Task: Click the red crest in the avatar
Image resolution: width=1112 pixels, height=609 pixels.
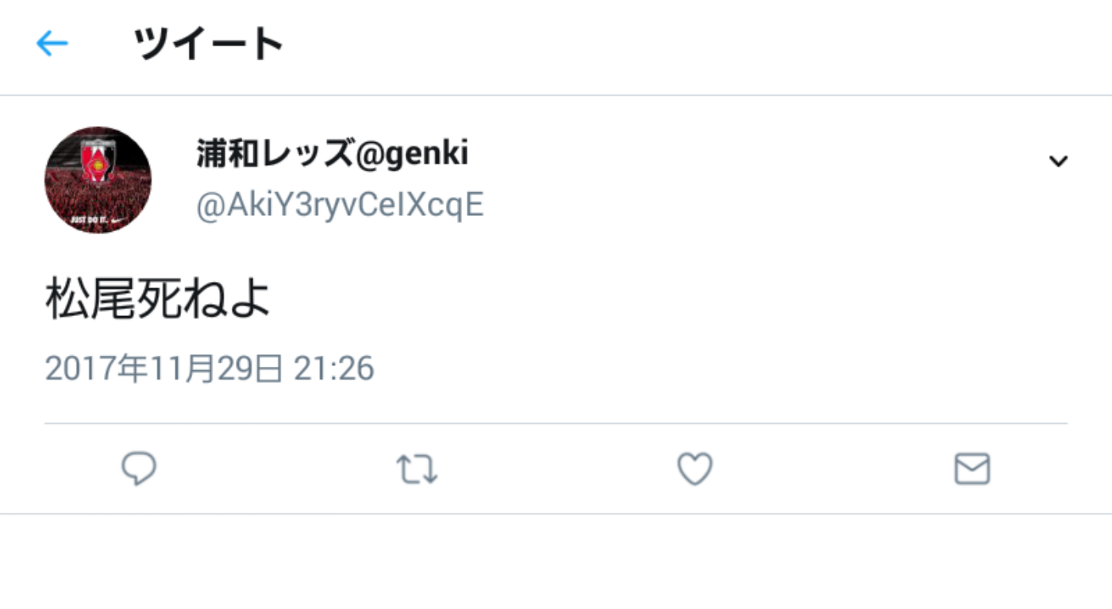Action: [x=98, y=161]
